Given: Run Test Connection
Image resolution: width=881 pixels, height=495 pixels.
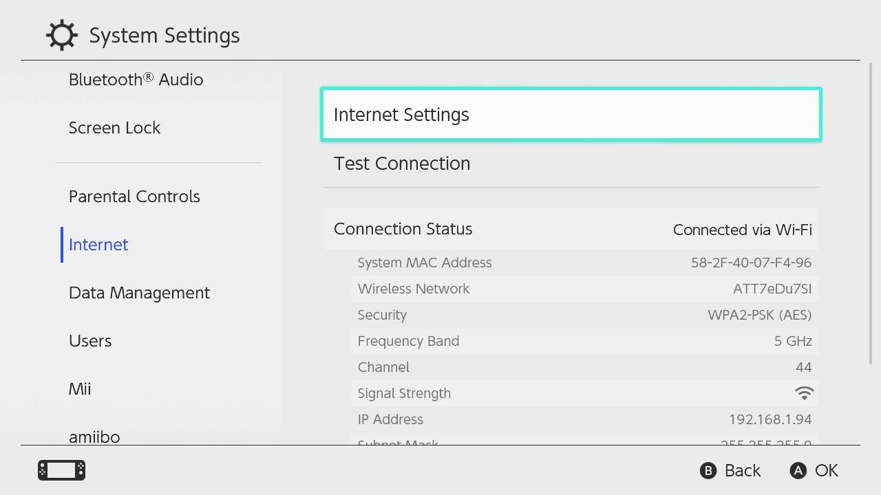Looking at the screenshot, I should click(x=571, y=164).
